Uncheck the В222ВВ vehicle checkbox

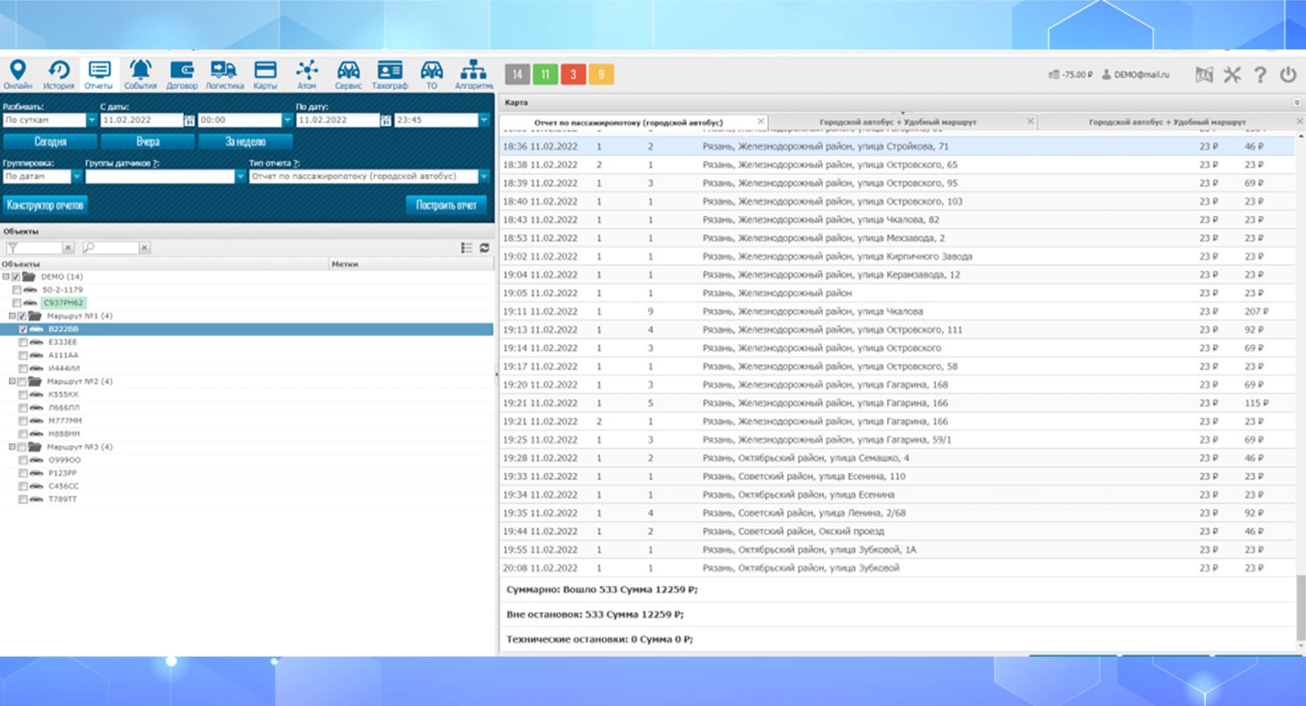click(x=23, y=329)
